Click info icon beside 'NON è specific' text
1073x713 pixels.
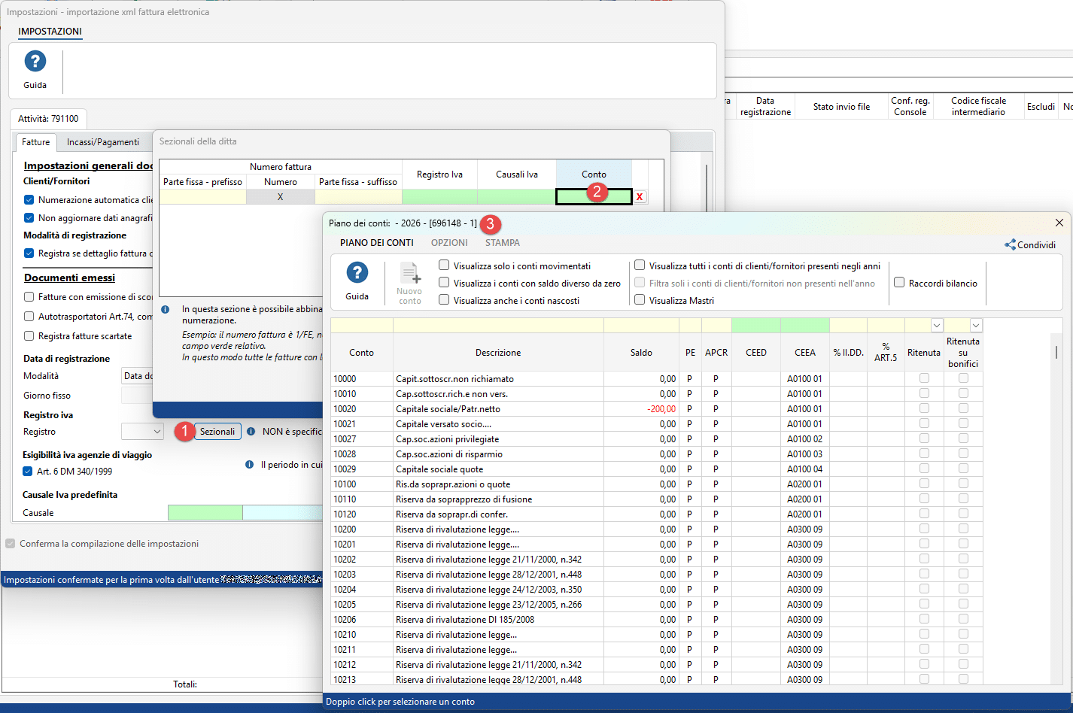click(x=251, y=432)
